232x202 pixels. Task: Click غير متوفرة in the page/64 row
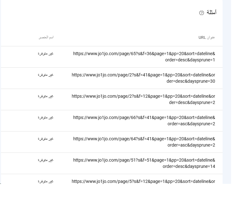point(46,139)
